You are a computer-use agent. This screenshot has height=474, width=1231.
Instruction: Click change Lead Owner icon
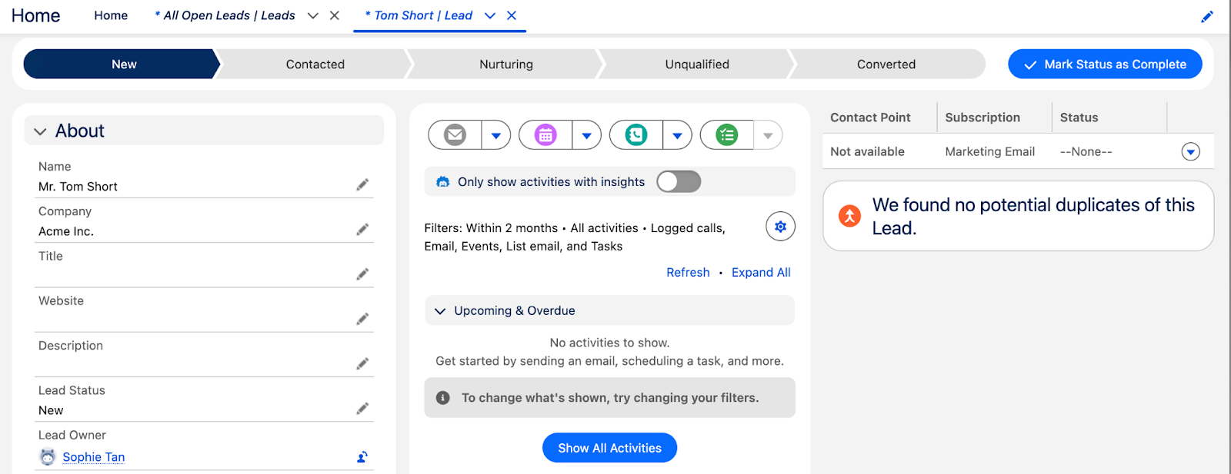pyautogui.click(x=362, y=457)
